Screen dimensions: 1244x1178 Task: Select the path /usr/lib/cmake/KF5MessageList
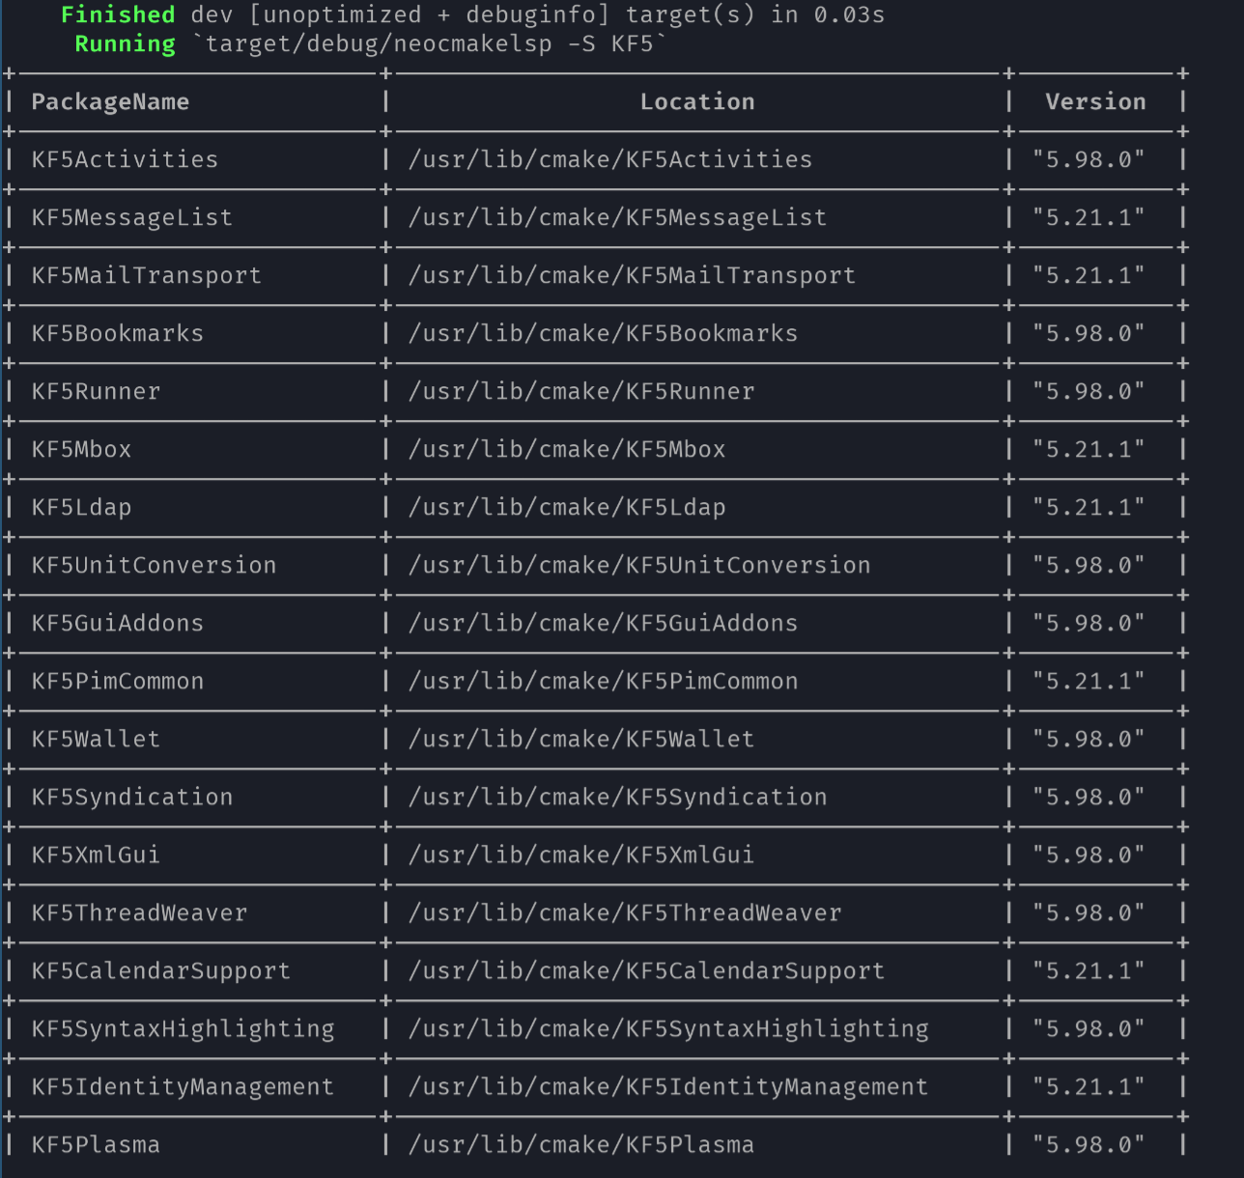618,218
